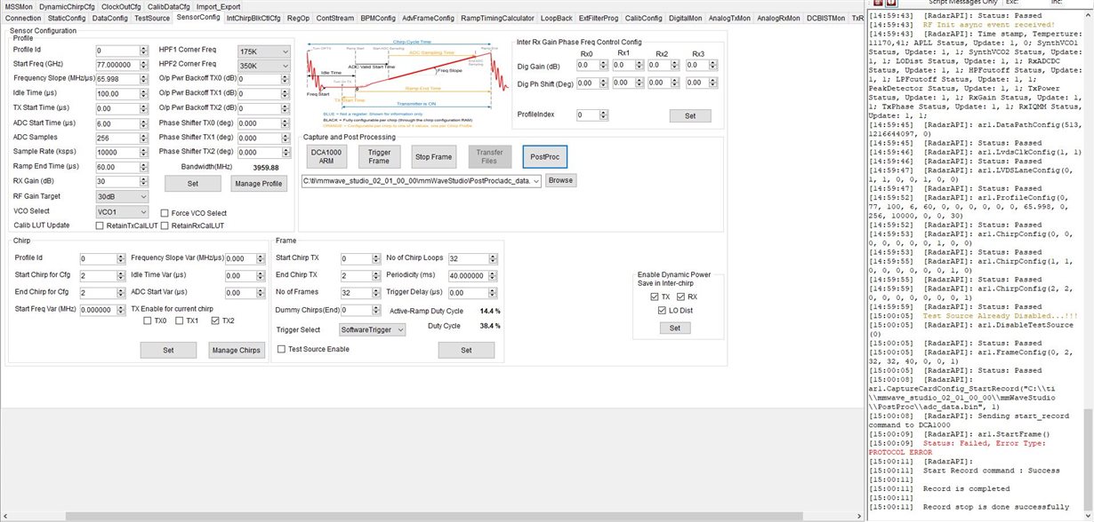
Task: Uncheck LO Dist power save option
Action: coord(662,311)
